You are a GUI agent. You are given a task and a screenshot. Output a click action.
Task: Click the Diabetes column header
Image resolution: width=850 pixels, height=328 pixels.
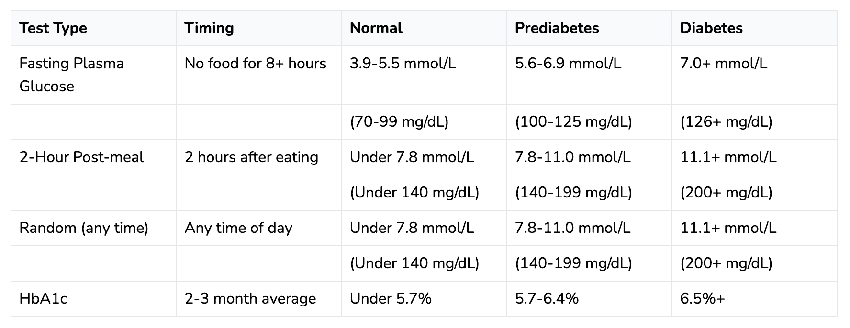(711, 28)
